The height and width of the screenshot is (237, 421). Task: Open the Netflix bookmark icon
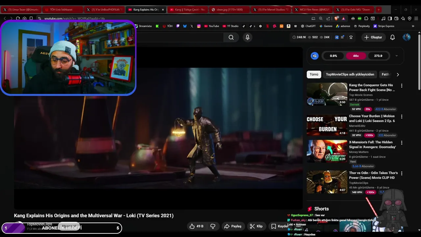point(267,26)
